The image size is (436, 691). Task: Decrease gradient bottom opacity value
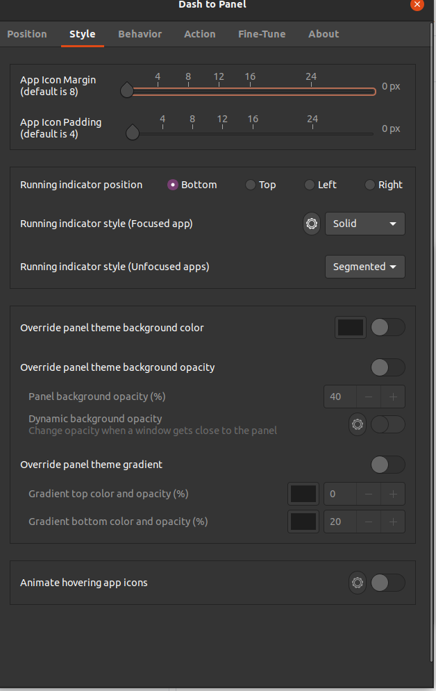[369, 522]
